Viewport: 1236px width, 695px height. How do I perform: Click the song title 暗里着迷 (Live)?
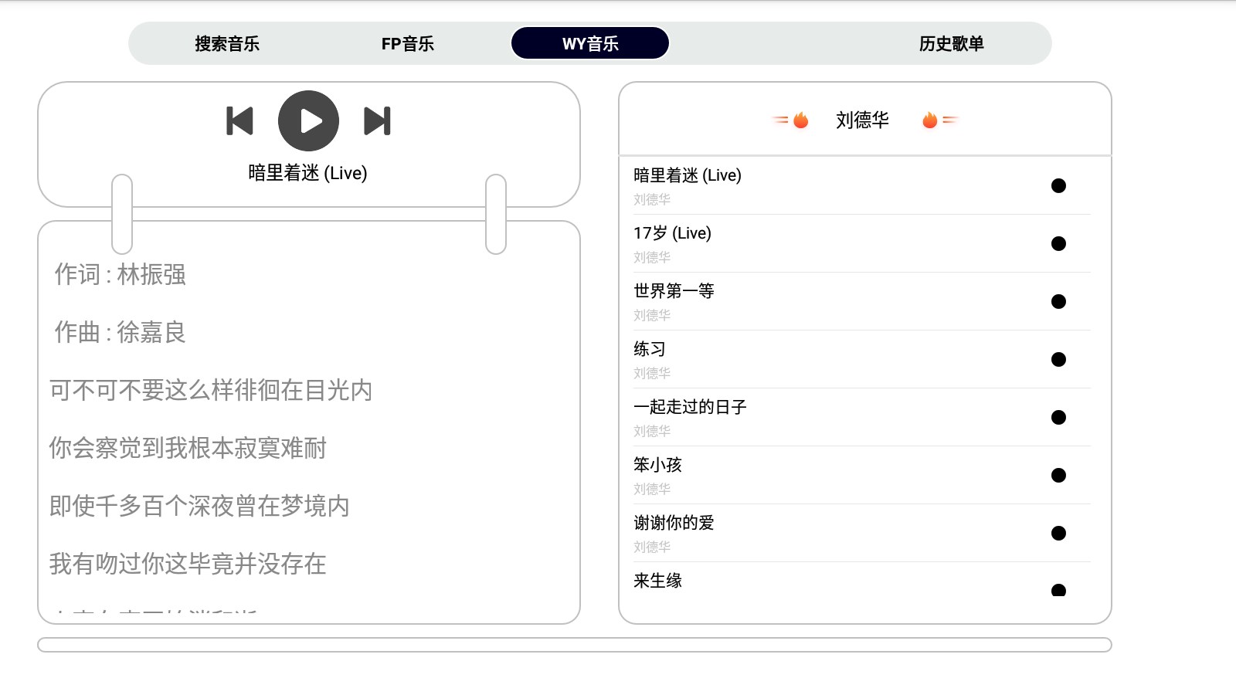point(307,173)
